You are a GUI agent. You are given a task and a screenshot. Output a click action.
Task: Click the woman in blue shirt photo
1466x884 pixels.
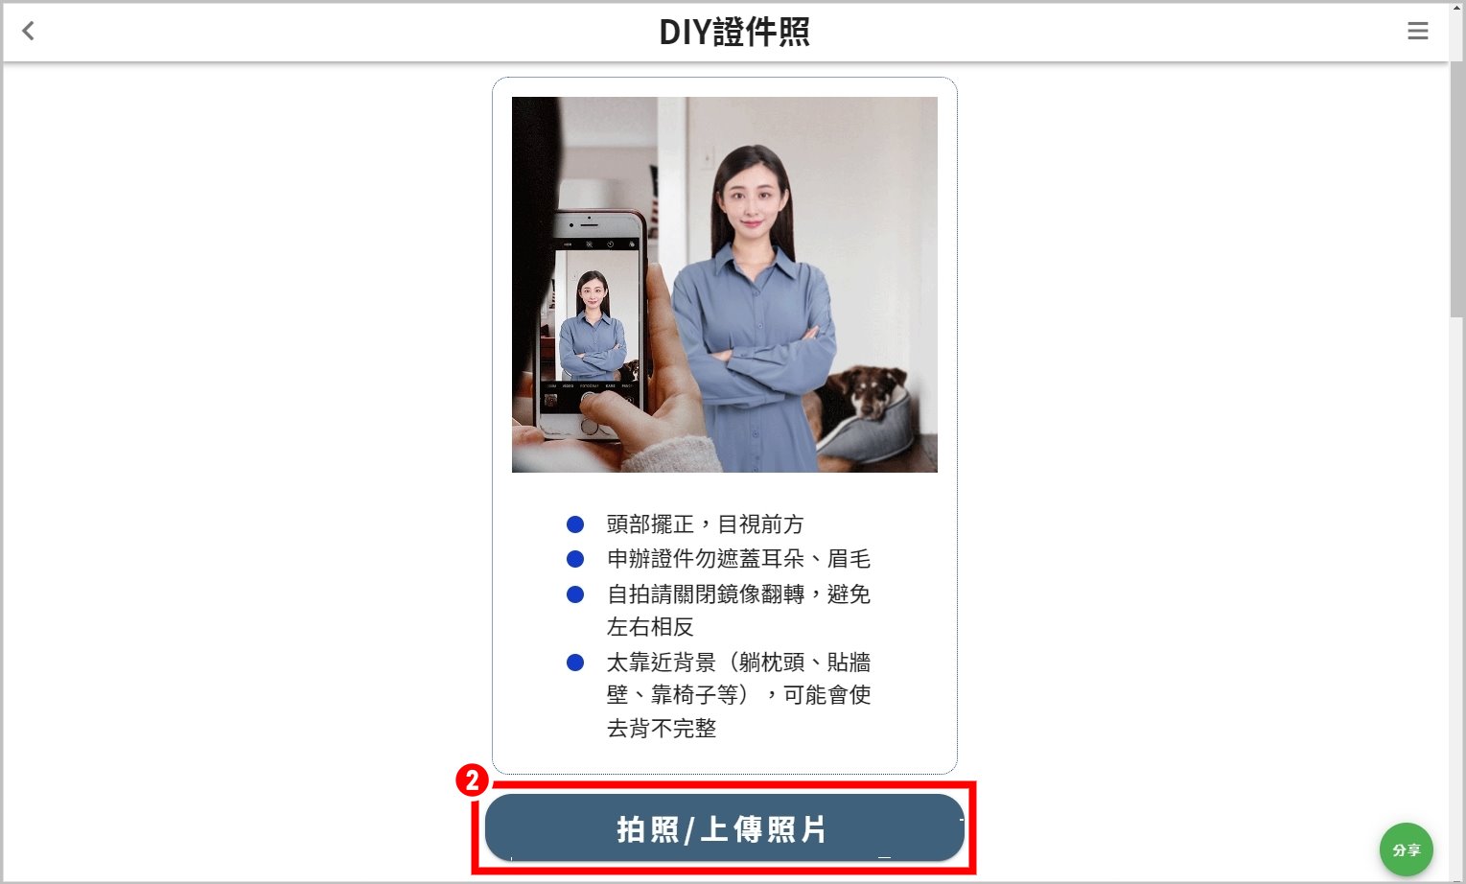click(753, 307)
